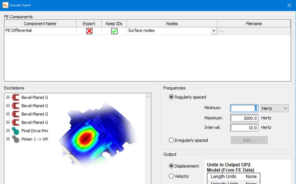Select the fourth Bevel Planet G label
Image resolution: width=296 pixels, height=184 pixels.
[35, 122]
